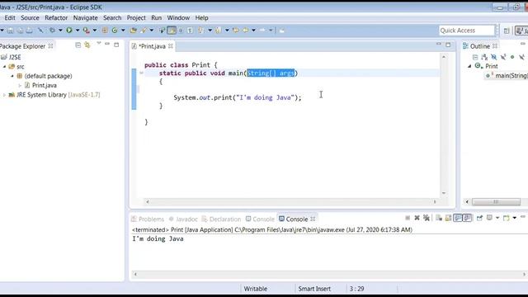Open the dropdown arrow beside External Tools icon
Screen dimensions: 528x297
(x=95, y=31)
